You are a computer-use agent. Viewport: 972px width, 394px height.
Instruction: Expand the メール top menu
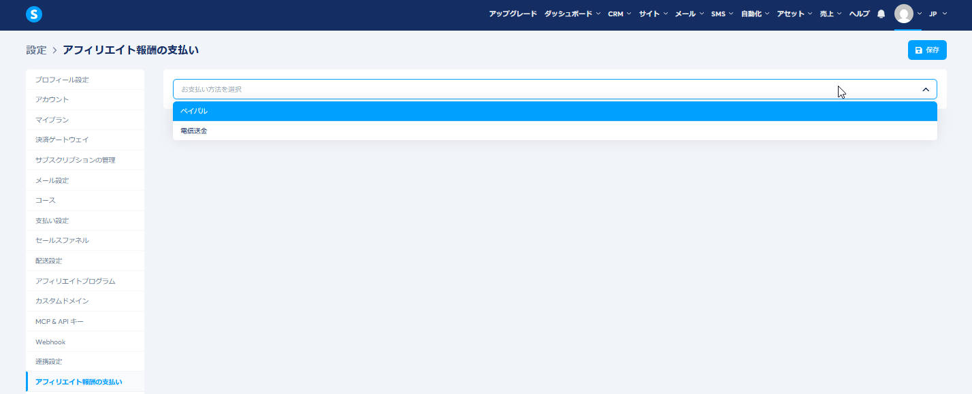(x=690, y=14)
